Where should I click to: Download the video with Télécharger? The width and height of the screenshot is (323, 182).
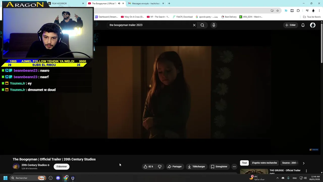[196, 167]
